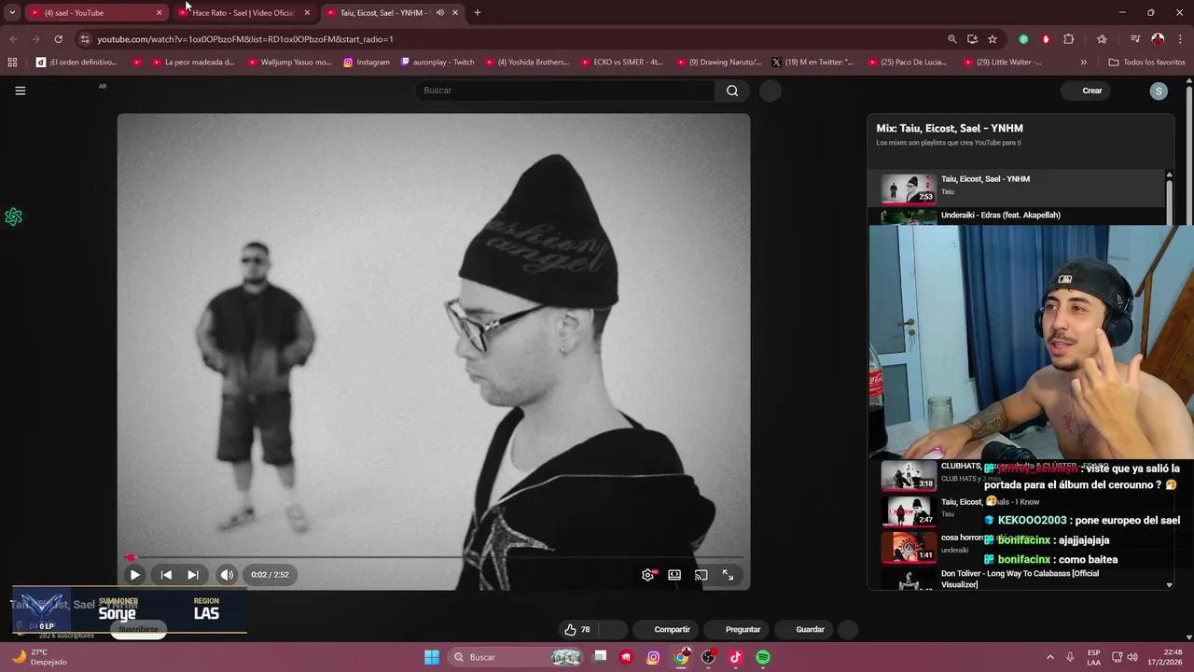Skip forward to the next video
Viewport: 1194px width, 672px height.
(192, 575)
